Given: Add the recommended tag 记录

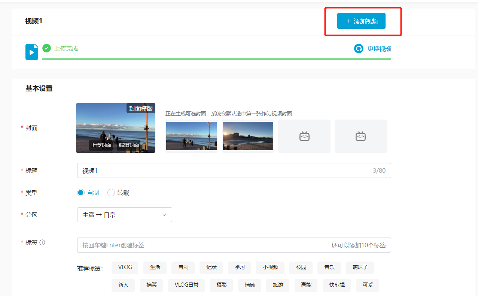Looking at the screenshot, I should click(x=211, y=268).
